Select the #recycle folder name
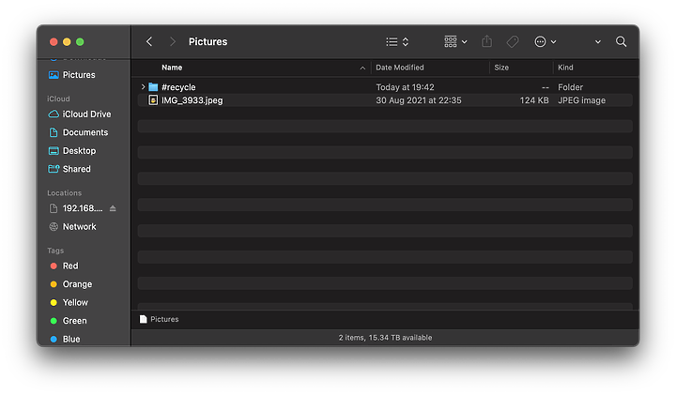This screenshot has width=676, height=395. (178, 87)
